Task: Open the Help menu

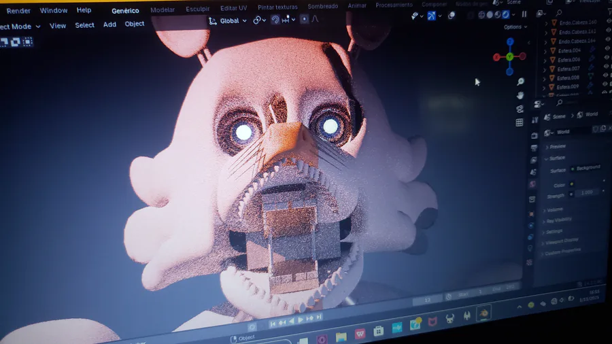Action: [84, 10]
